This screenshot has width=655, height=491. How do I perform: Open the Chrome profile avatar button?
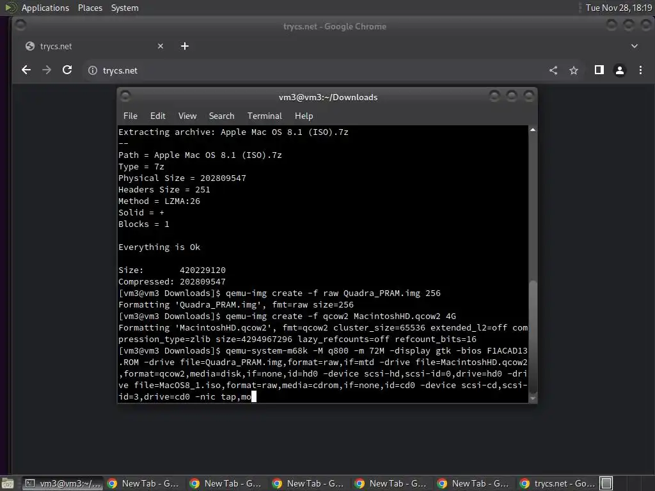[x=619, y=70]
